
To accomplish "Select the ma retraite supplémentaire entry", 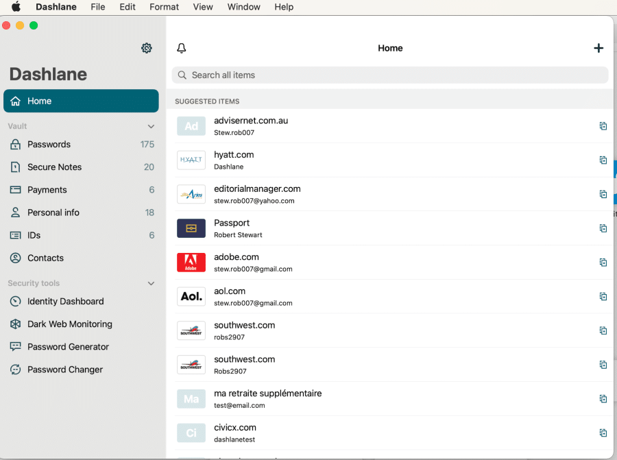I will tap(389, 398).
